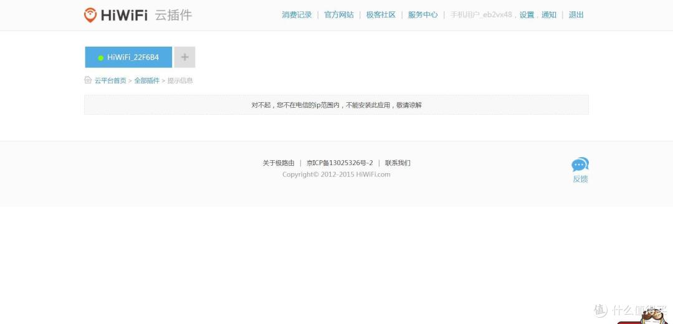Click 关于极路由 footer link
The height and width of the screenshot is (324, 673).
click(x=279, y=163)
